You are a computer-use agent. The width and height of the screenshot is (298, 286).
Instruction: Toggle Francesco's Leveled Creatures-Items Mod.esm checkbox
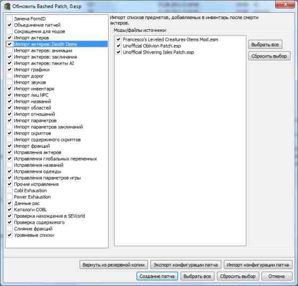point(118,39)
